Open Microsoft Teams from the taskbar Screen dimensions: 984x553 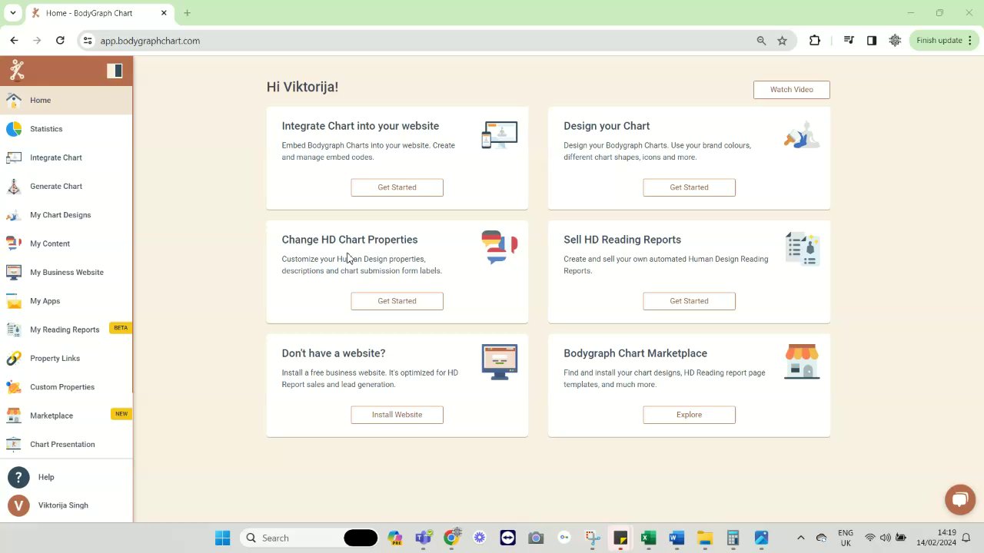423,538
